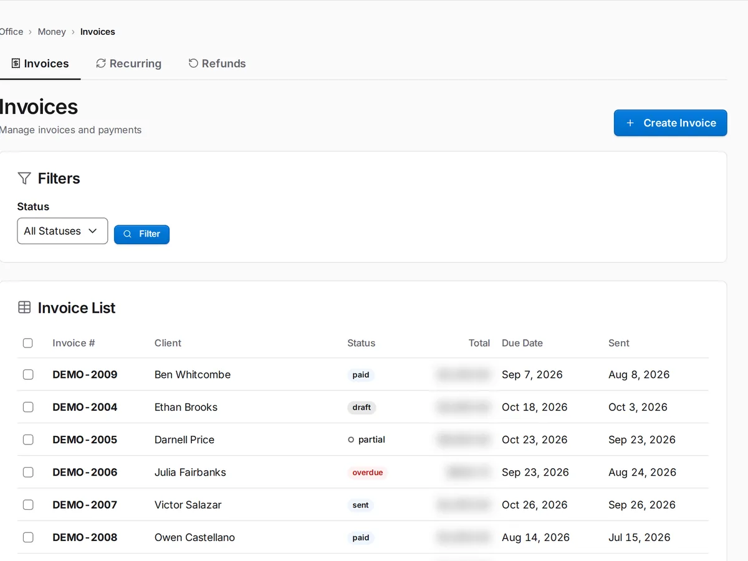Click the paid badge for DEMO-2009
This screenshot has height=561, width=748.
coord(361,375)
